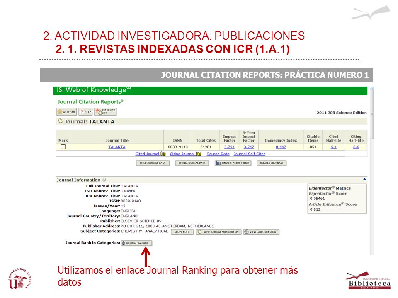Click the Journal Information info icon
The width and height of the screenshot is (398, 298).
[104, 180]
